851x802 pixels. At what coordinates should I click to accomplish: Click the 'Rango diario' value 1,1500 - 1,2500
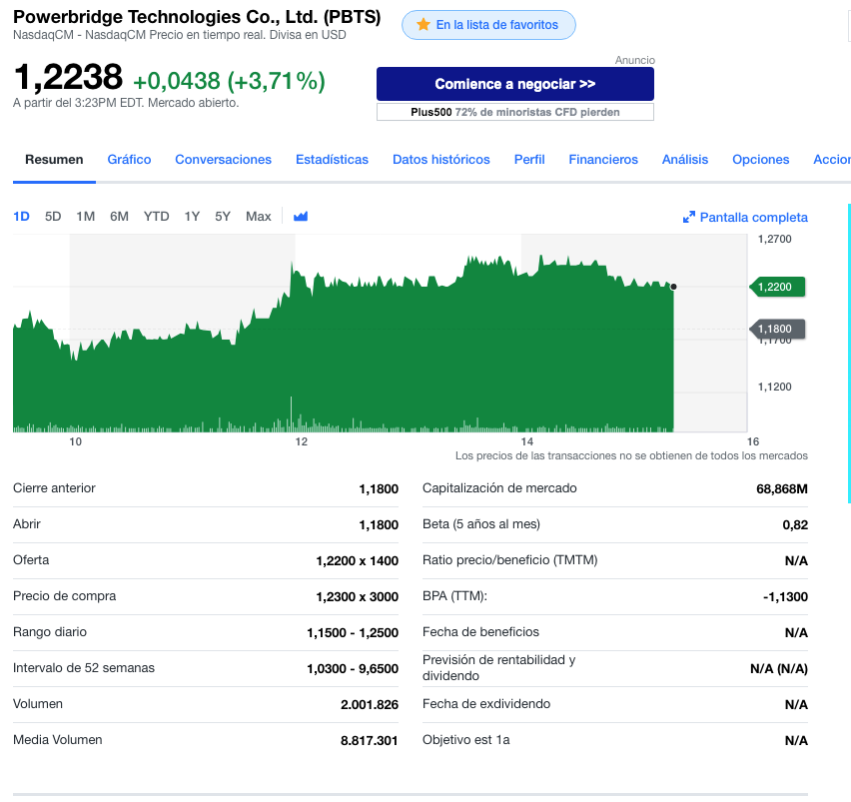353,632
